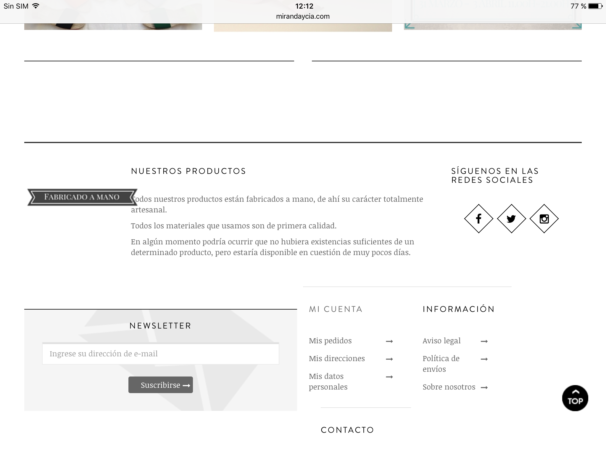Click the Fabricado a Mano banner badge

[x=82, y=197]
